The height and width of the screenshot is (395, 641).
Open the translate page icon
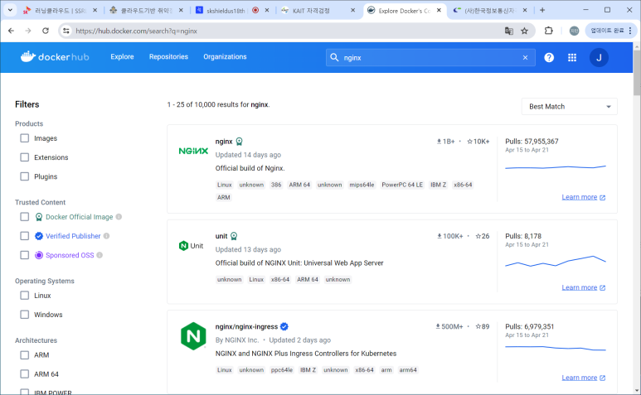click(x=508, y=31)
